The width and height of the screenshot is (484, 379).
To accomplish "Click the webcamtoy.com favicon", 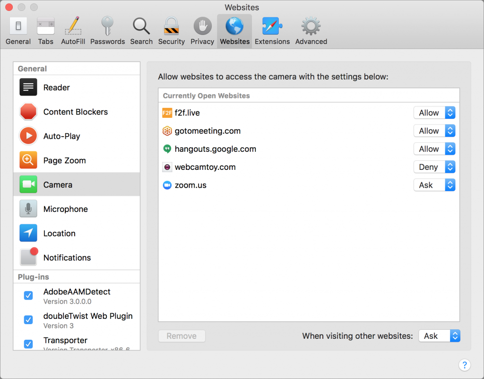I will click(167, 167).
